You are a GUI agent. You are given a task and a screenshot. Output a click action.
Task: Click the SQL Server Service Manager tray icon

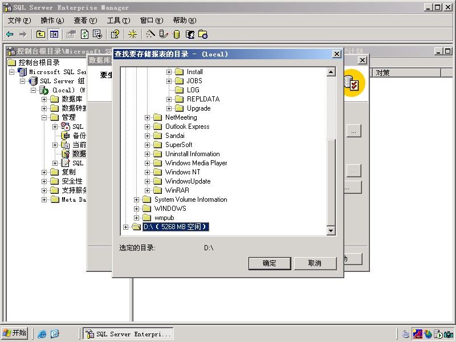click(x=438, y=334)
